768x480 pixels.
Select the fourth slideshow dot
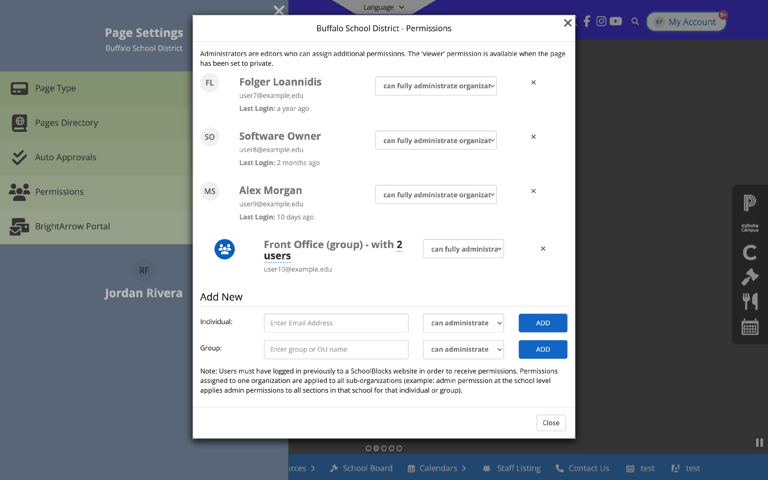pyautogui.click(x=392, y=449)
